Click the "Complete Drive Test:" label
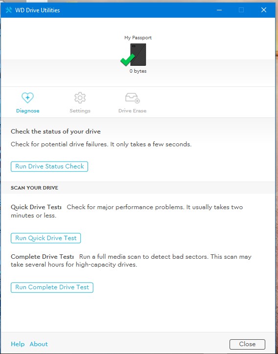The height and width of the screenshot is (354, 278). pos(42,256)
